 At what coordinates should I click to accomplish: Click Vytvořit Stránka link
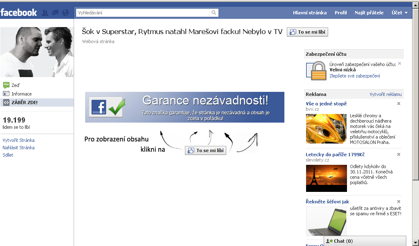pos(18,140)
